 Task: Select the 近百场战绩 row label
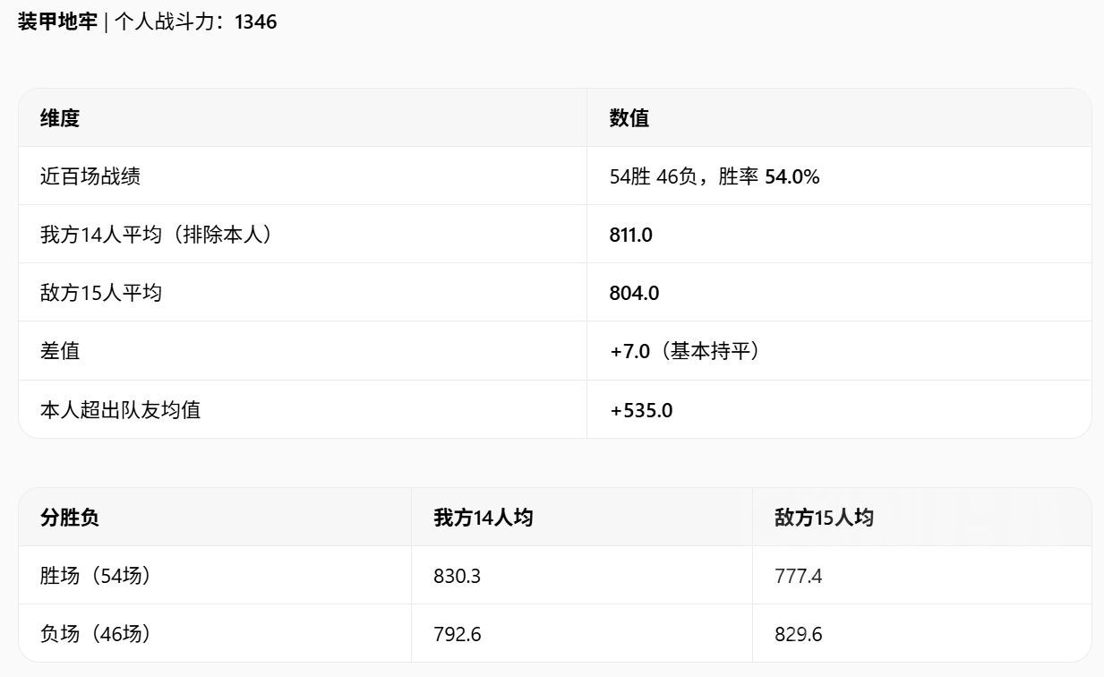coord(90,176)
